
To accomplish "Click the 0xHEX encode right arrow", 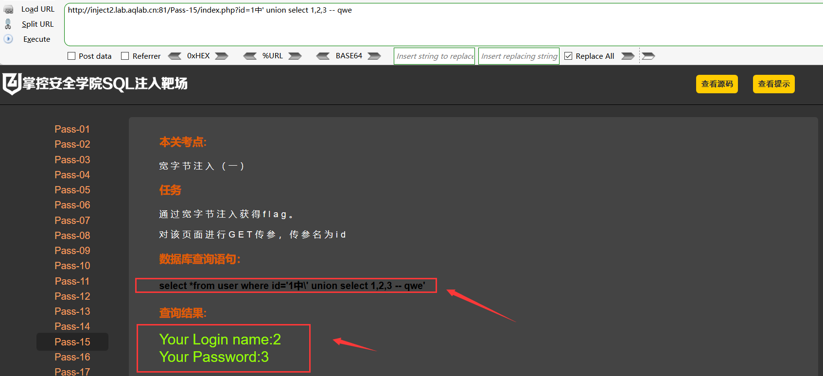I will (222, 56).
